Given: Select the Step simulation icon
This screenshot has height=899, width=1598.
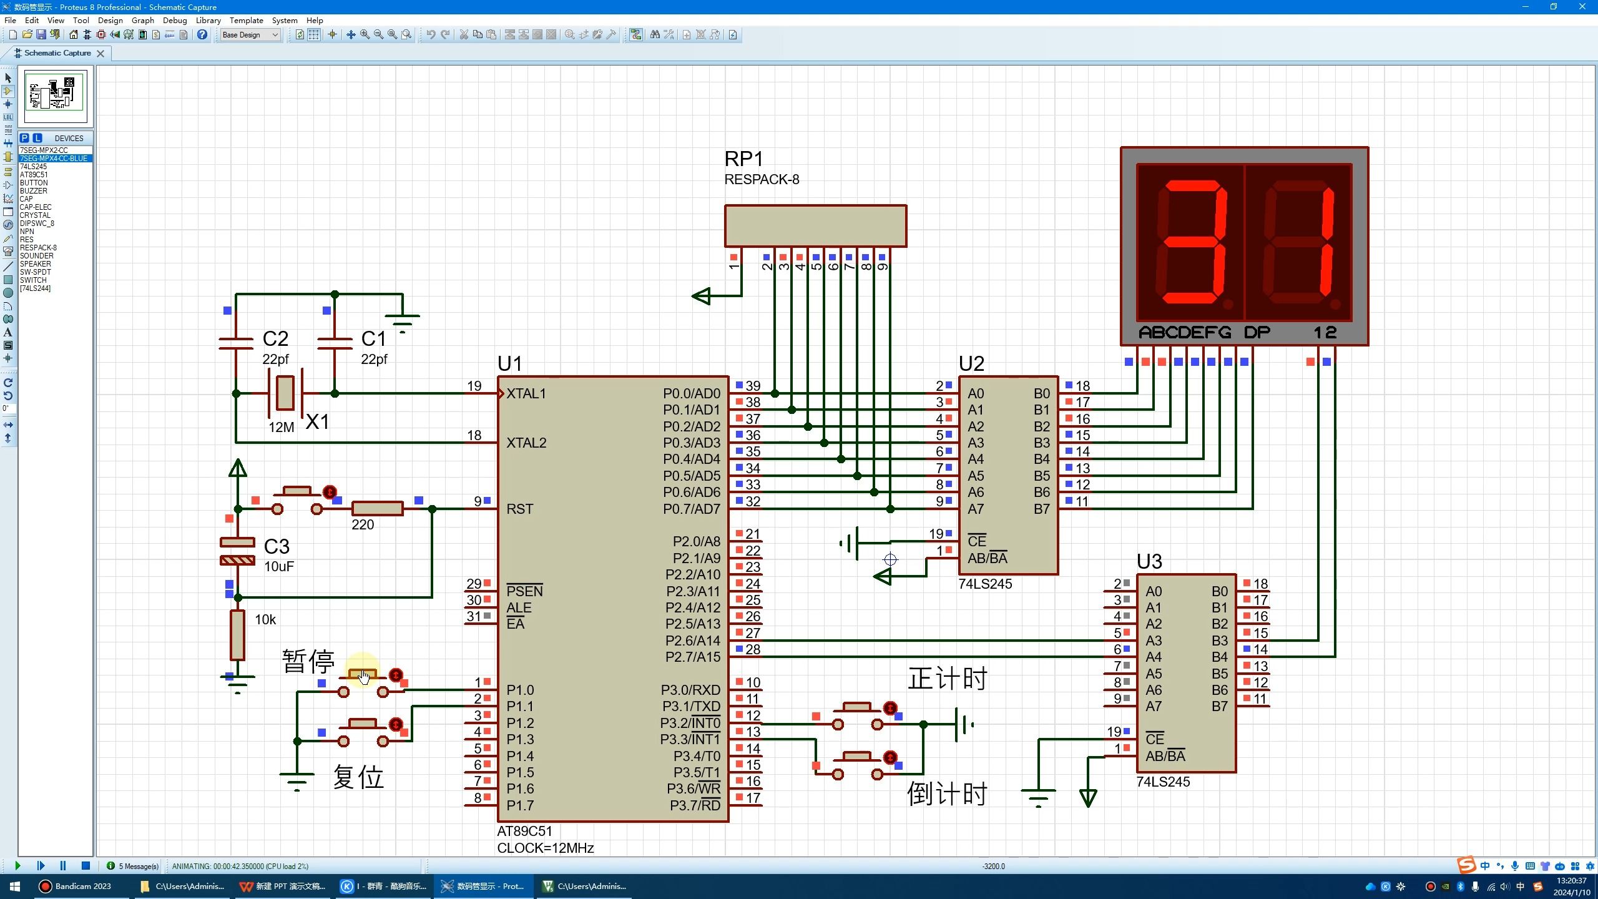Looking at the screenshot, I should 39,866.
